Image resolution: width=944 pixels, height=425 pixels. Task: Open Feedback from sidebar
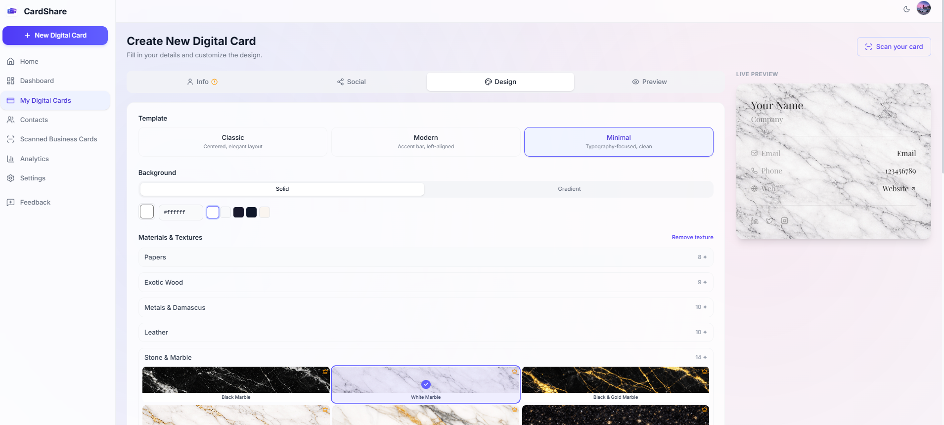coord(55,202)
